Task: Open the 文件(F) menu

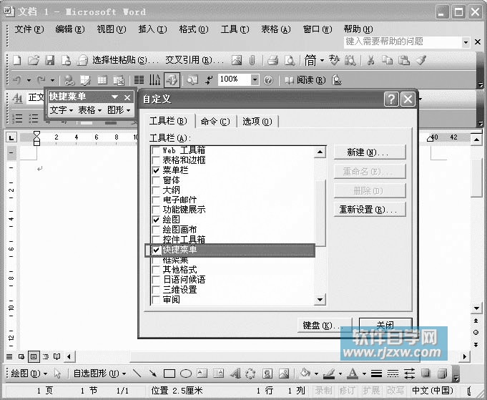Action: coord(29,29)
